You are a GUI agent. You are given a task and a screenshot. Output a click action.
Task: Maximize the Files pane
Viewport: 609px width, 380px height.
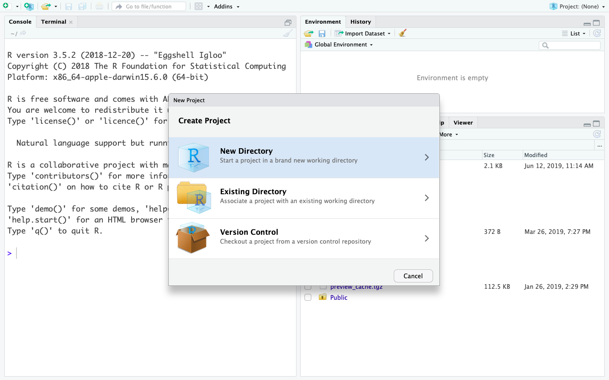[596, 124]
